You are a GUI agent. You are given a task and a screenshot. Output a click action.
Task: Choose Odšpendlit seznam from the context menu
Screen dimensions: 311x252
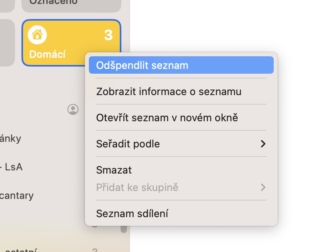(181, 65)
